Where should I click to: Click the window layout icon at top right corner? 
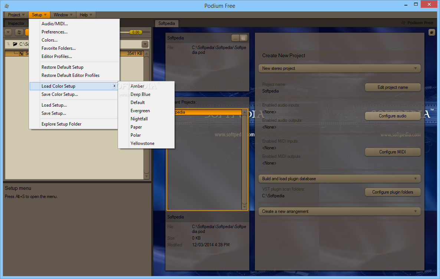(x=431, y=33)
